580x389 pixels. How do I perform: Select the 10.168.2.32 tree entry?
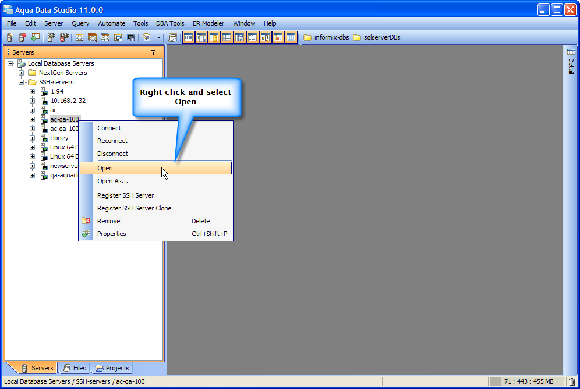coord(68,101)
